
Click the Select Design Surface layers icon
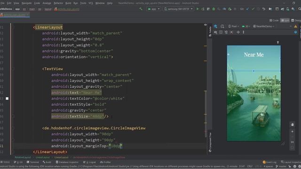tap(215, 26)
